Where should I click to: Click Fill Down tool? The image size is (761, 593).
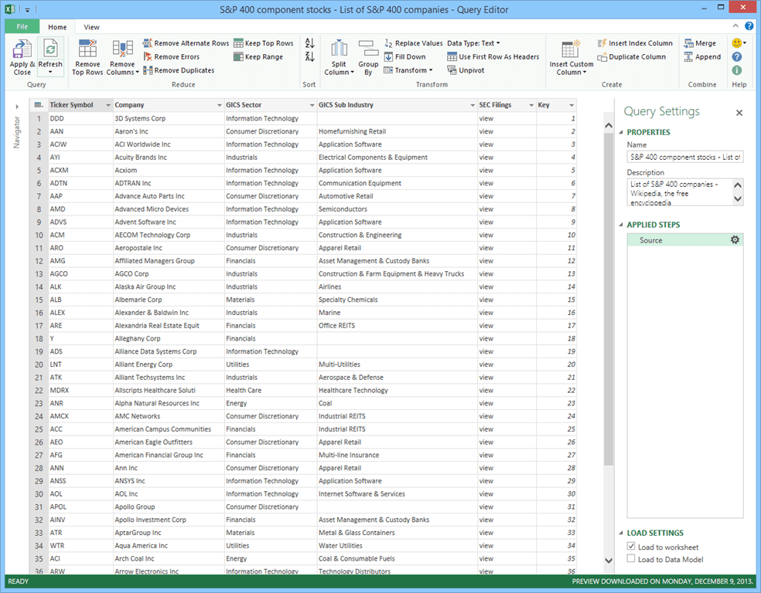404,56
